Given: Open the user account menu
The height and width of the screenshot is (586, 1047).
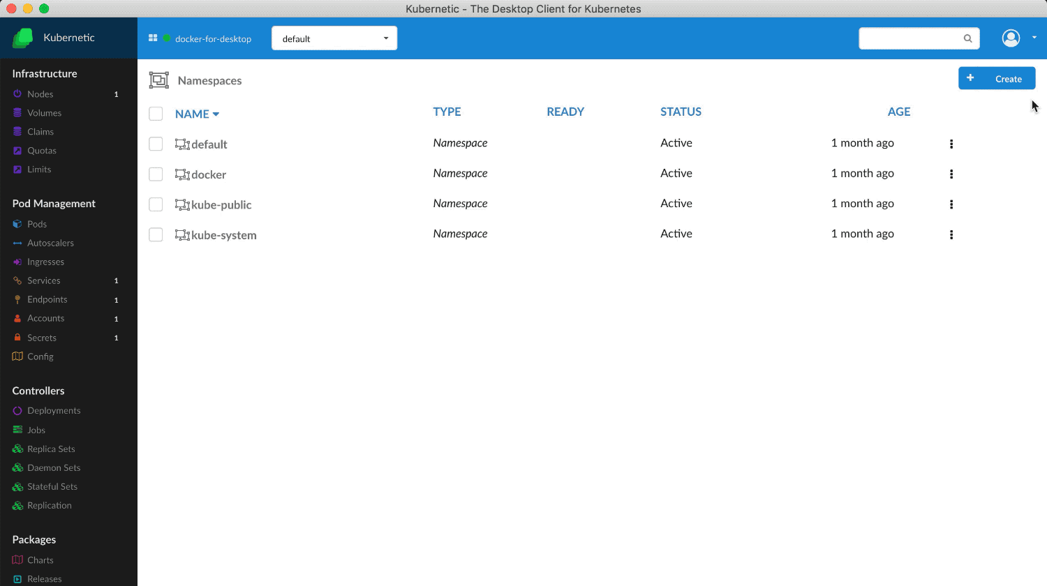Looking at the screenshot, I should [x=1011, y=38].
